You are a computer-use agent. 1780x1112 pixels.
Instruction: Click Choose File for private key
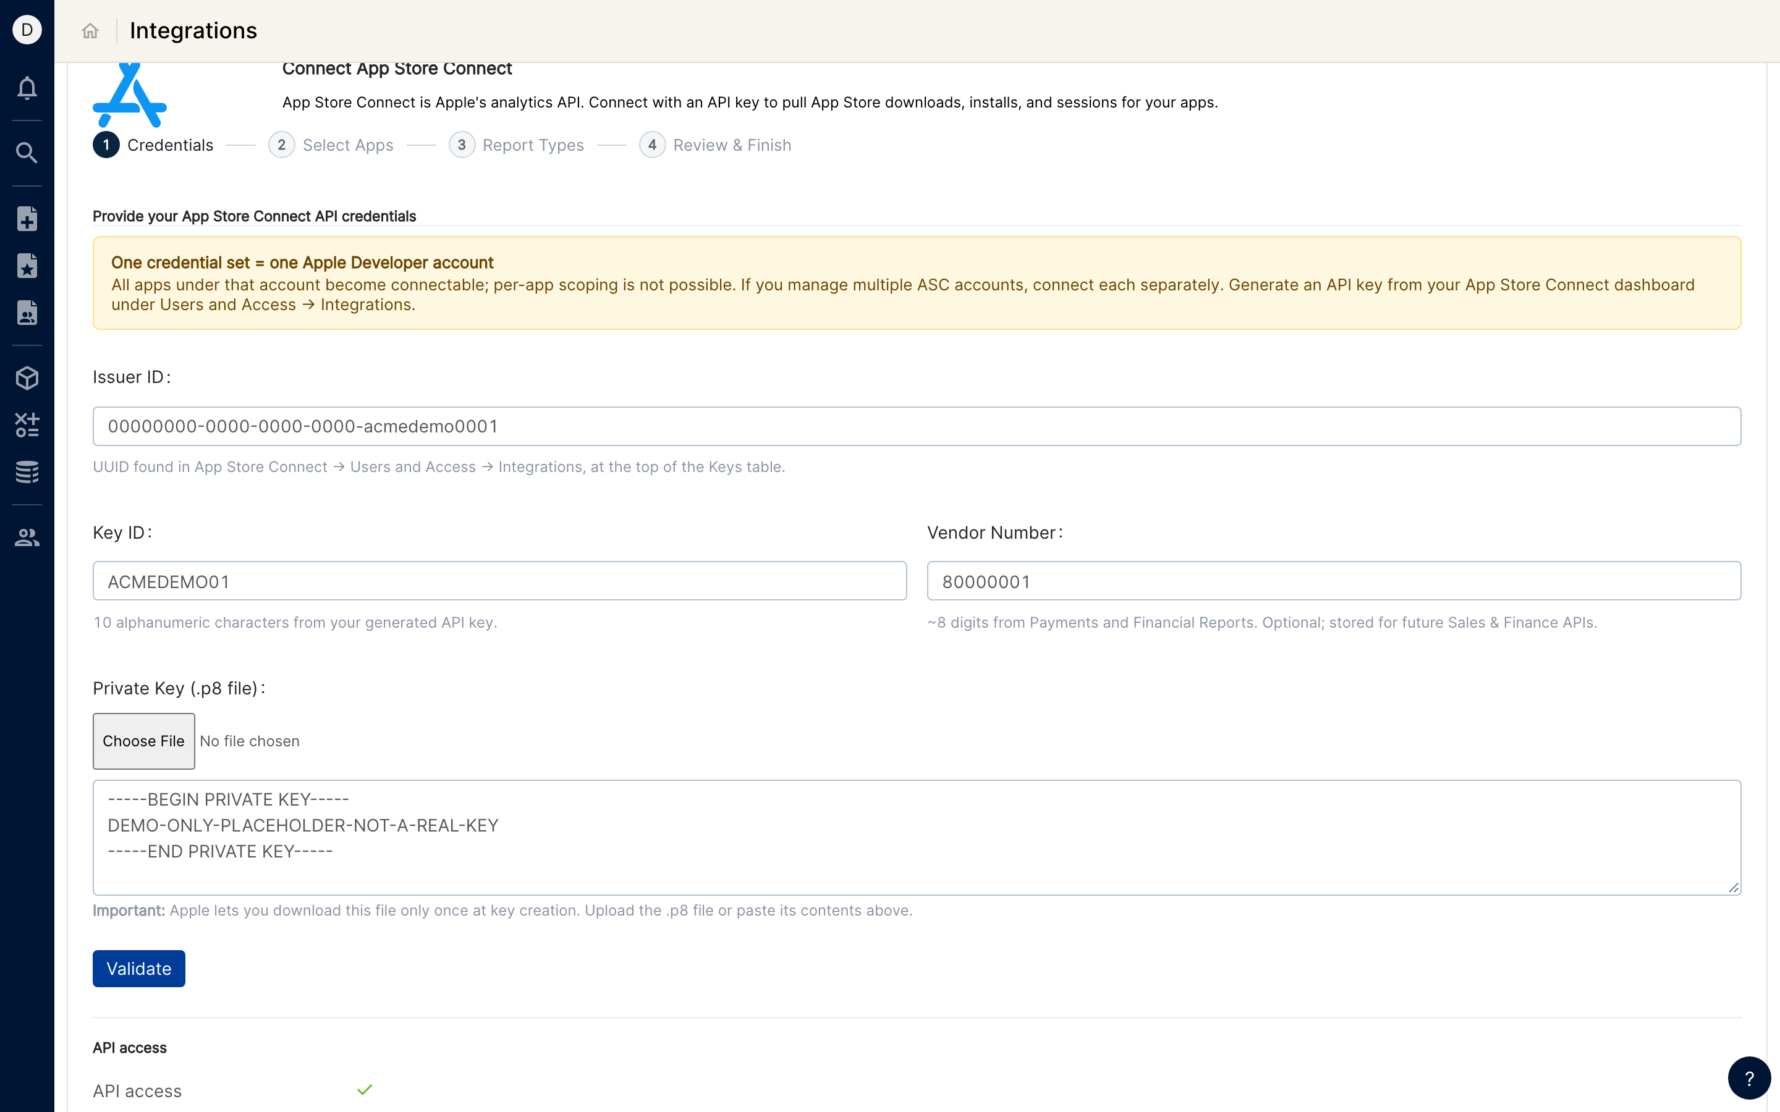(143, 741)
